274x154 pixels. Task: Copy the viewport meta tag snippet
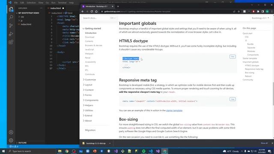click(x=232, y=99)
